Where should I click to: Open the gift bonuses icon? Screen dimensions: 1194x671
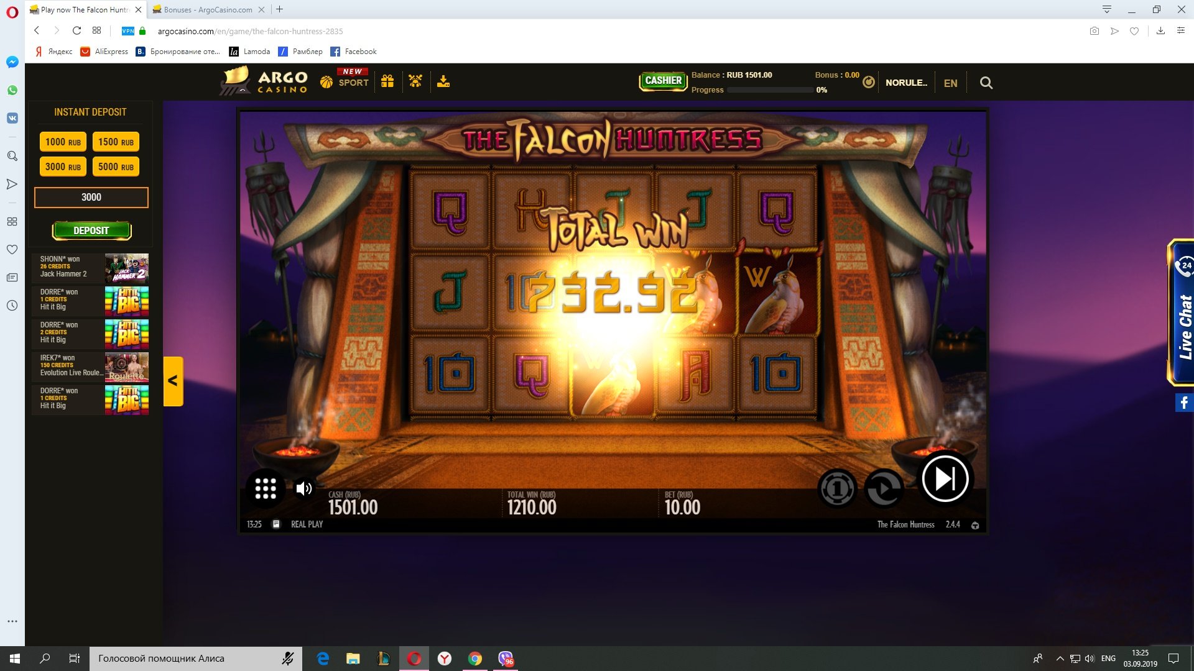pyautogui.click(x=387, y=81)
